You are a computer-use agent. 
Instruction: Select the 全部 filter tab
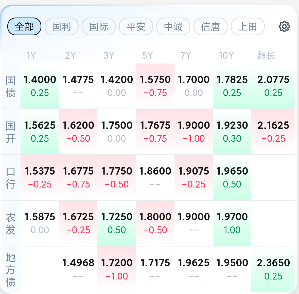click(x=24, y=26)
